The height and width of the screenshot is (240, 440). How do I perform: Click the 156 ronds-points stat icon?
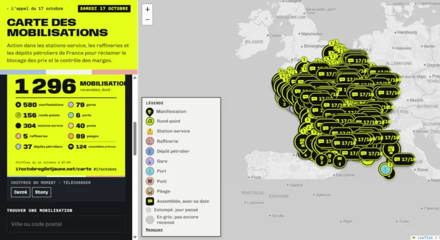point(18,115)
